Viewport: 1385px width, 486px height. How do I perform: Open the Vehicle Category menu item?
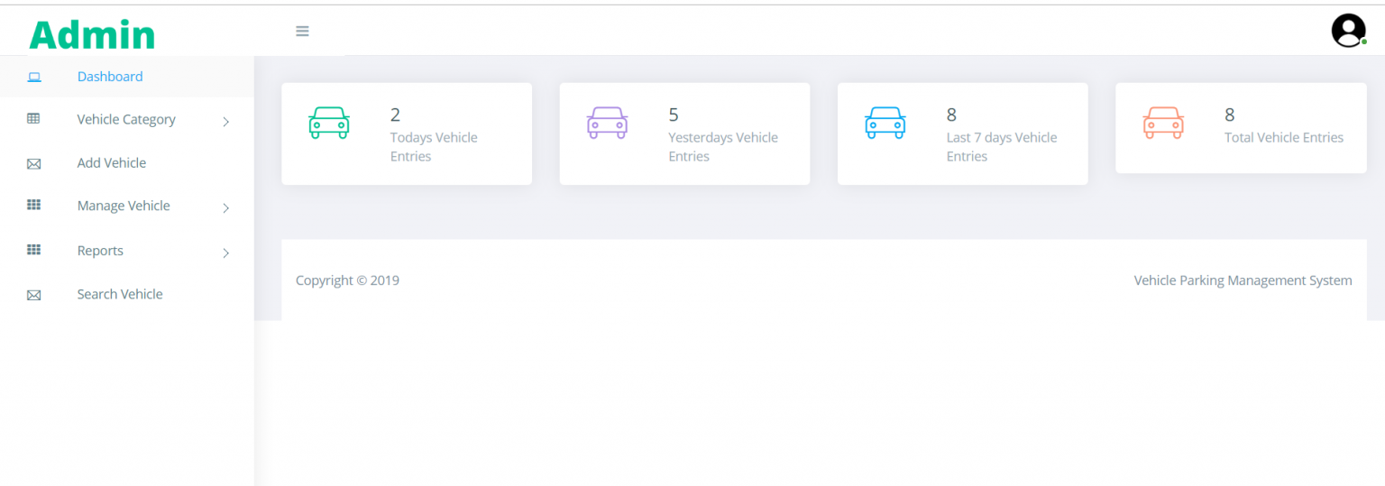[126, 119]
